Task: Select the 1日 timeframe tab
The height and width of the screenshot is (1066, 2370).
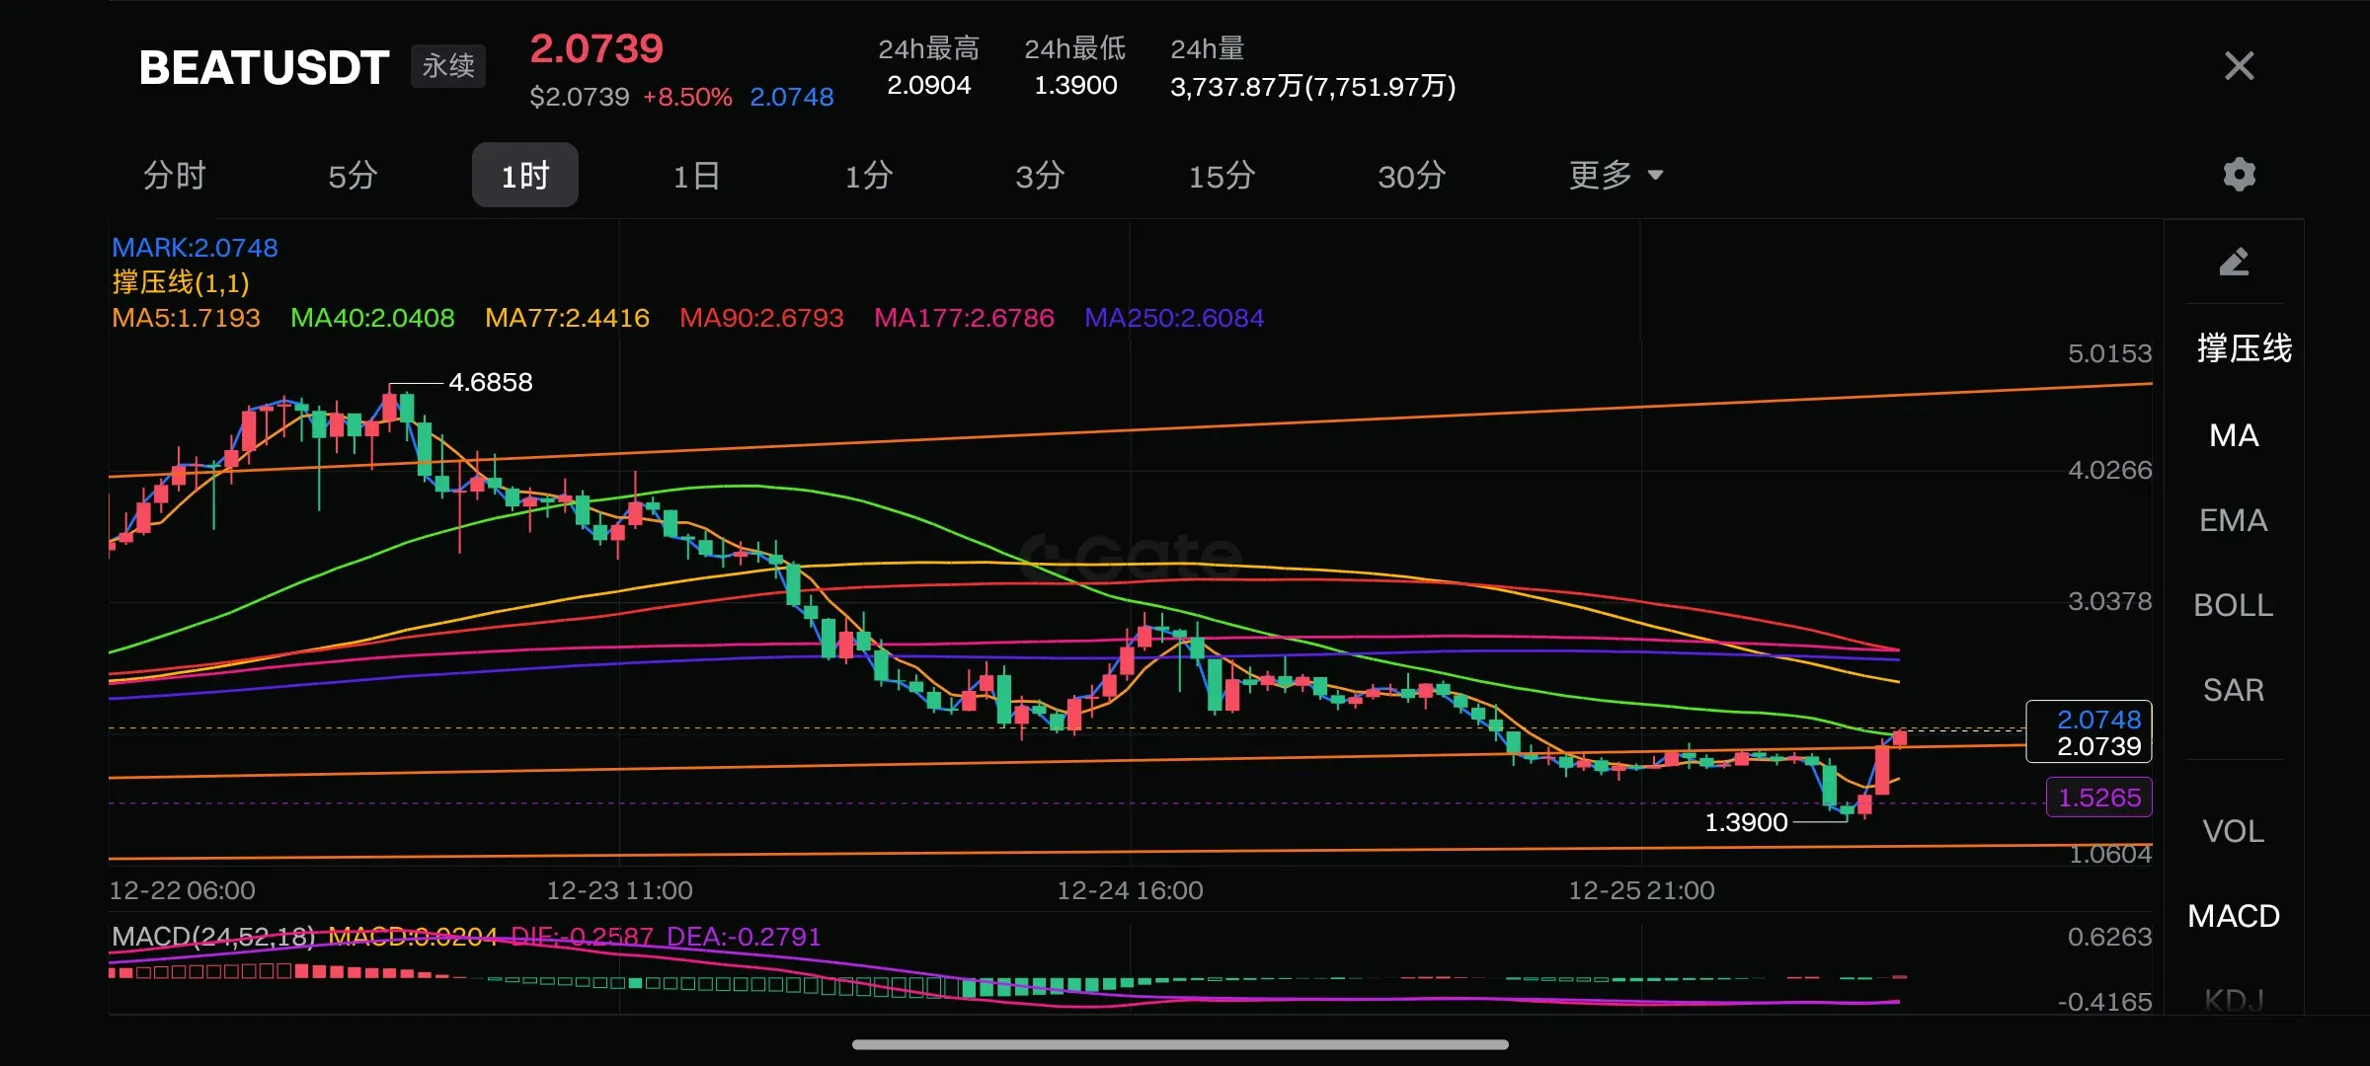Action: coord(696,176)
